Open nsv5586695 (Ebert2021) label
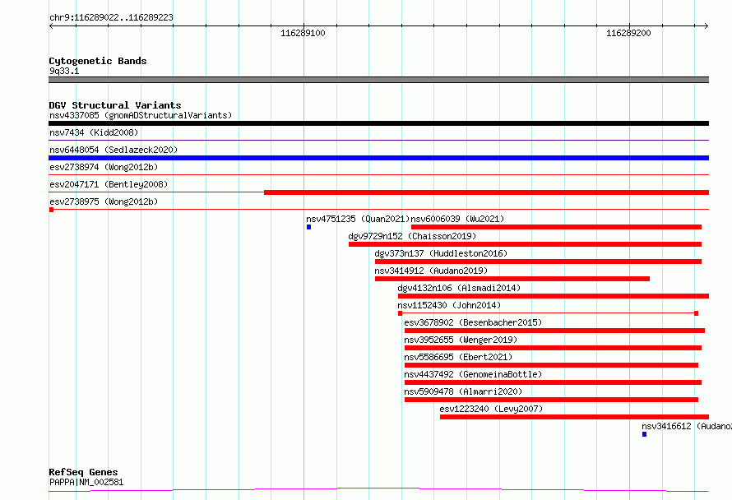 (x=458, y=357)
